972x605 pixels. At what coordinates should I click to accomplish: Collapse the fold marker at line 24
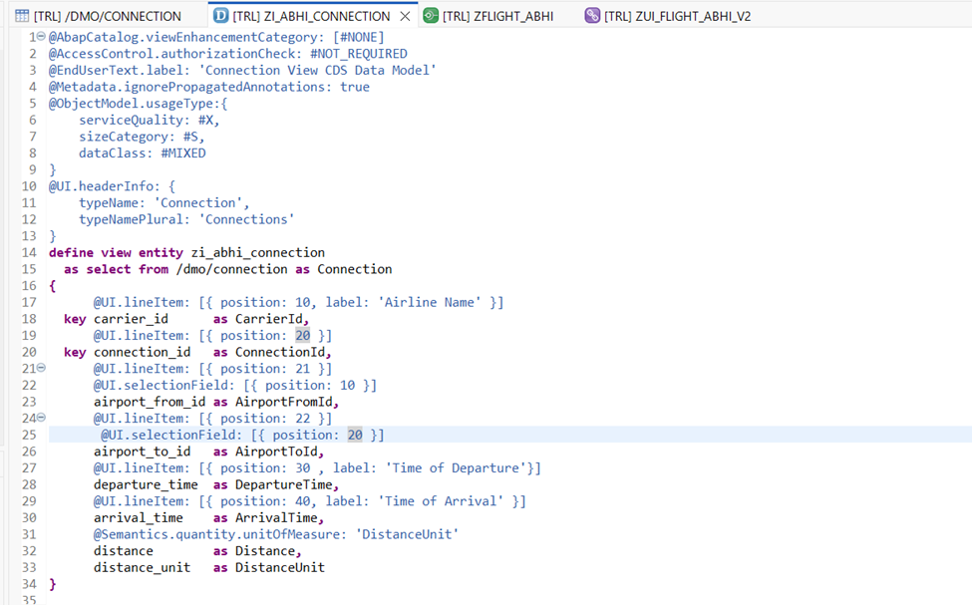(x=41, y=419)
